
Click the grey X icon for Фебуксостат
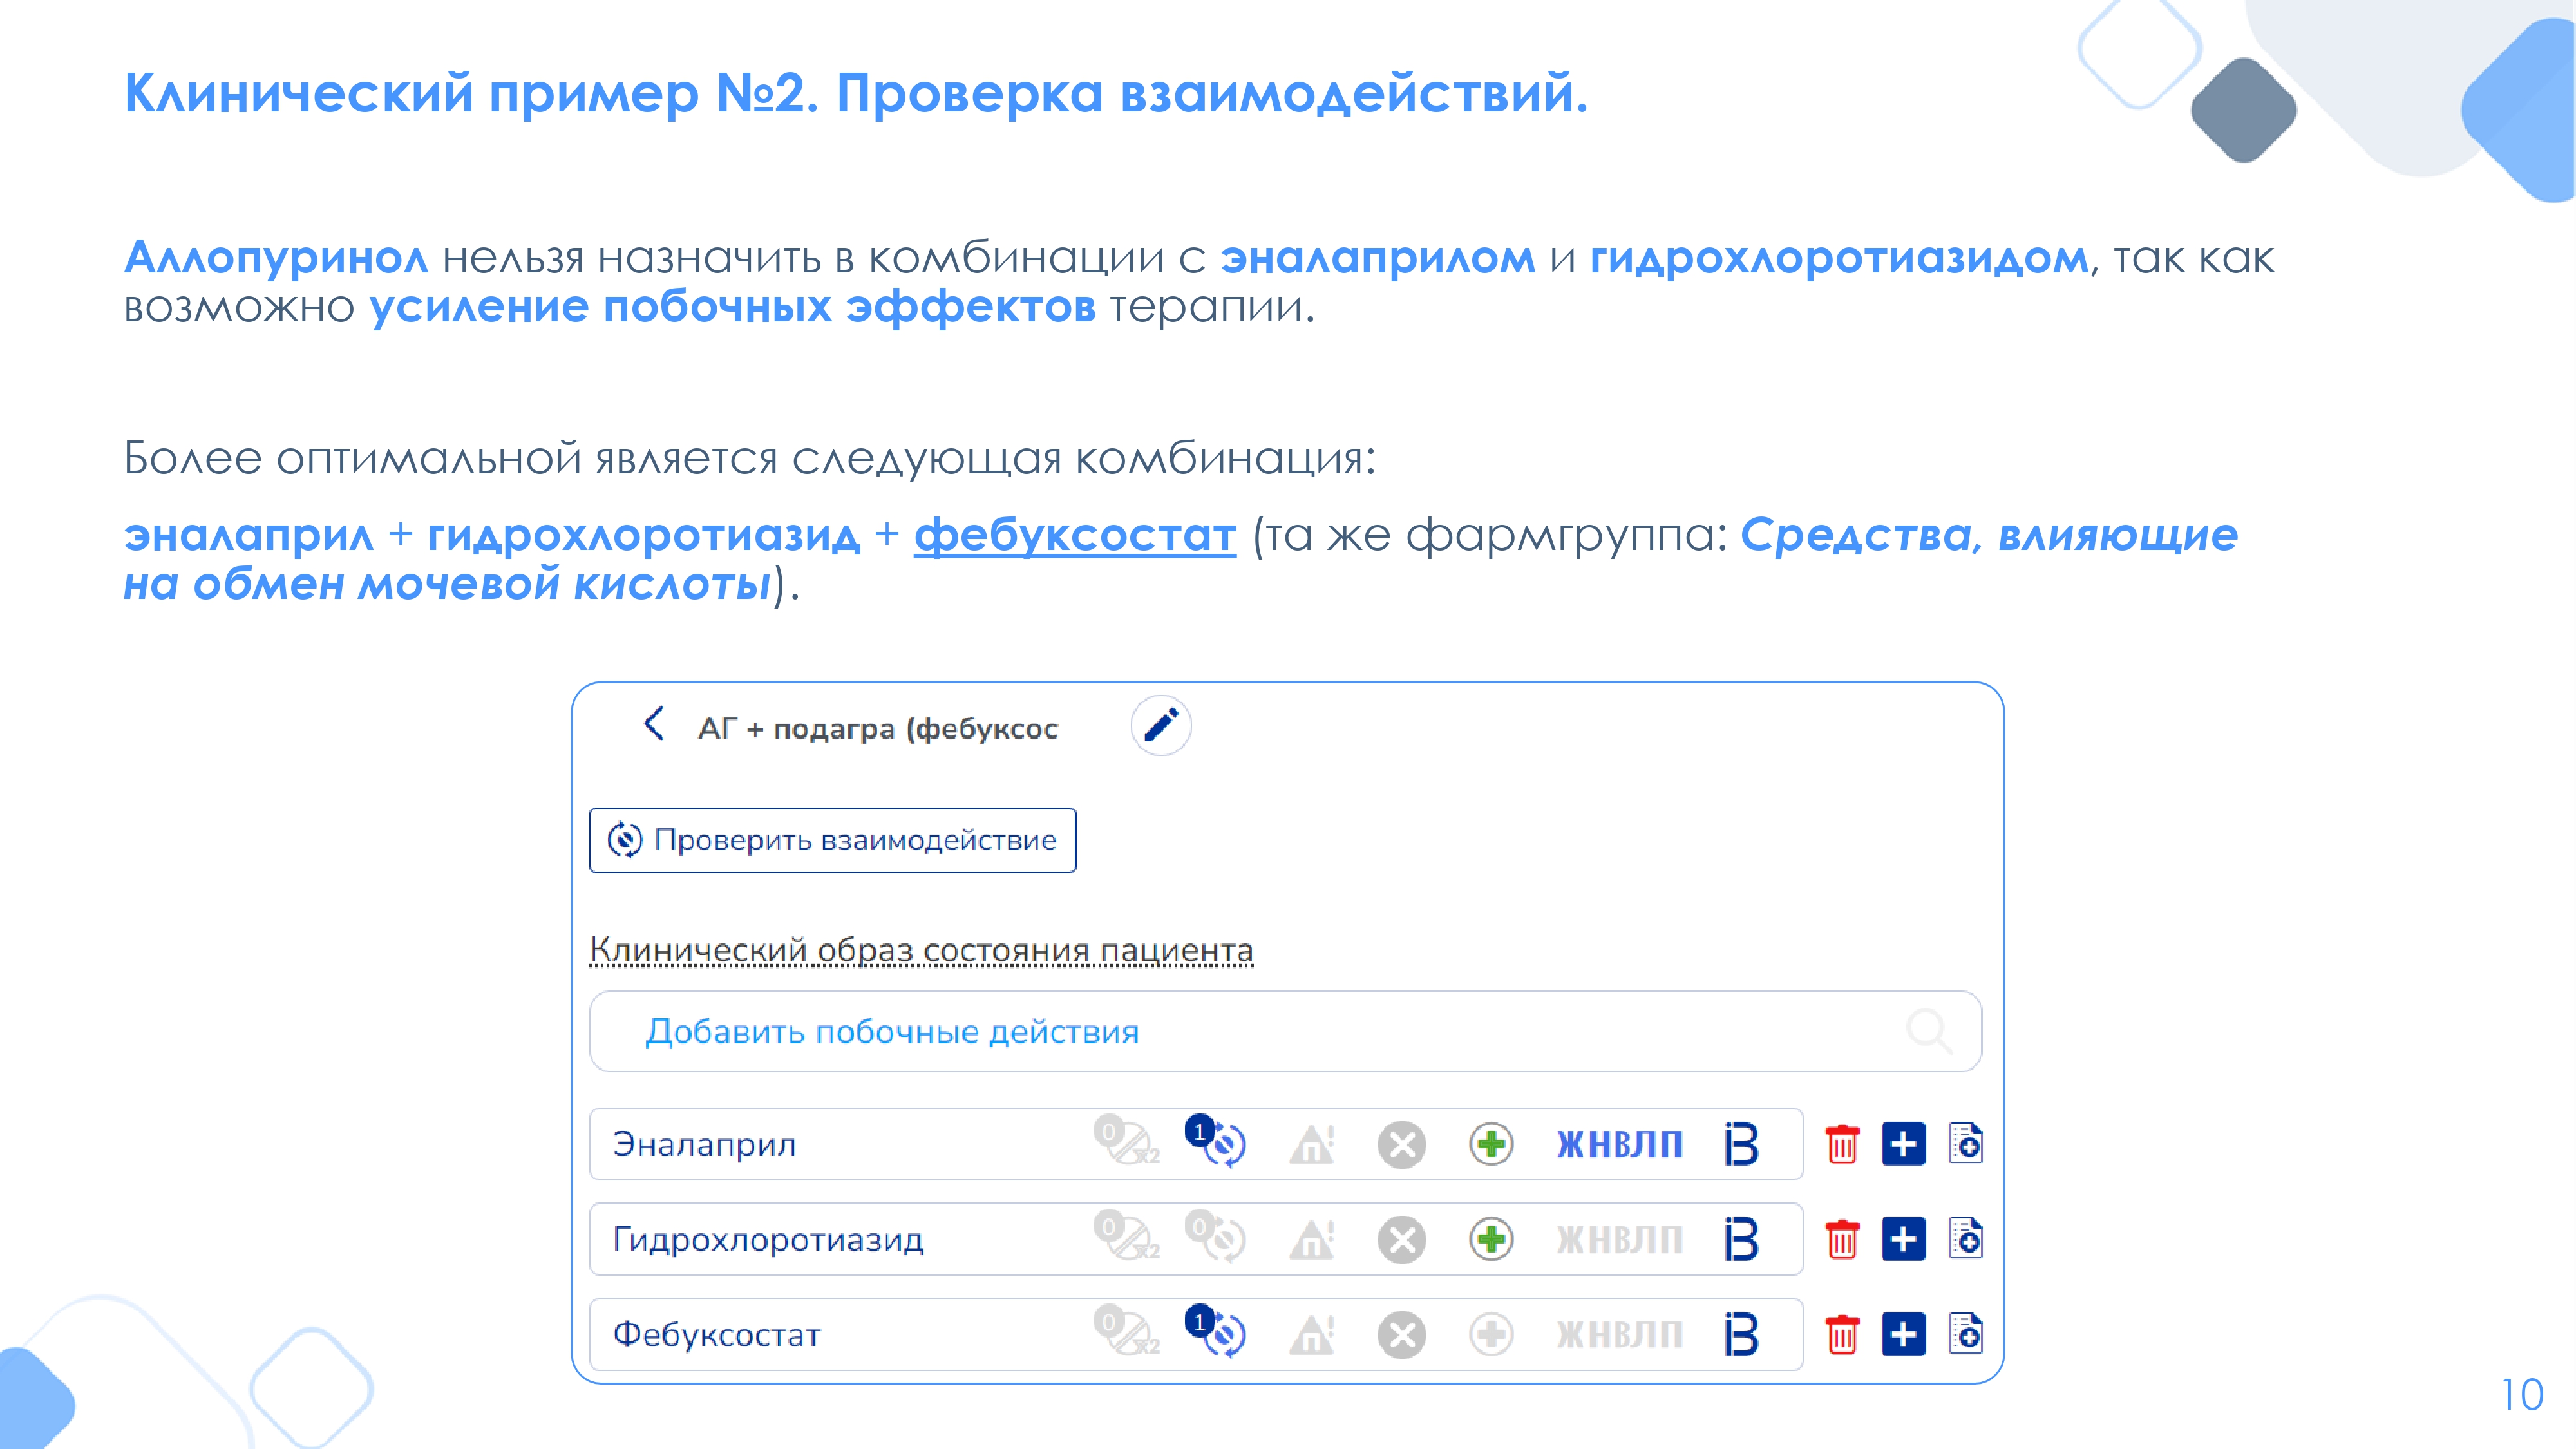(1402, 1334)
